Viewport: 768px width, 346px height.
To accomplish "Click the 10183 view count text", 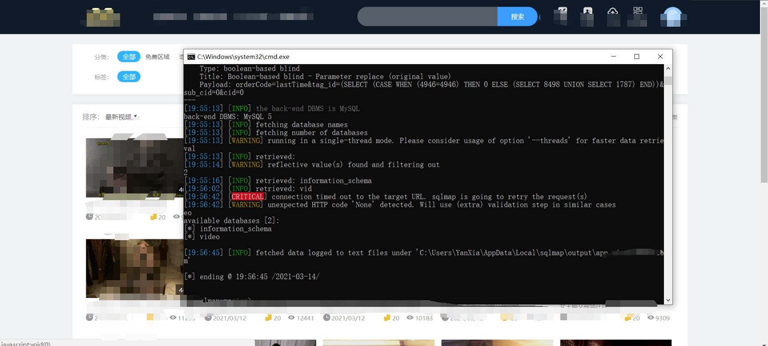I will [x=424, y=318].
